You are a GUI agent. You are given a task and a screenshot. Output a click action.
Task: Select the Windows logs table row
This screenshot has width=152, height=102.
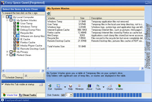pyautogui.click(x=95, y=27)
